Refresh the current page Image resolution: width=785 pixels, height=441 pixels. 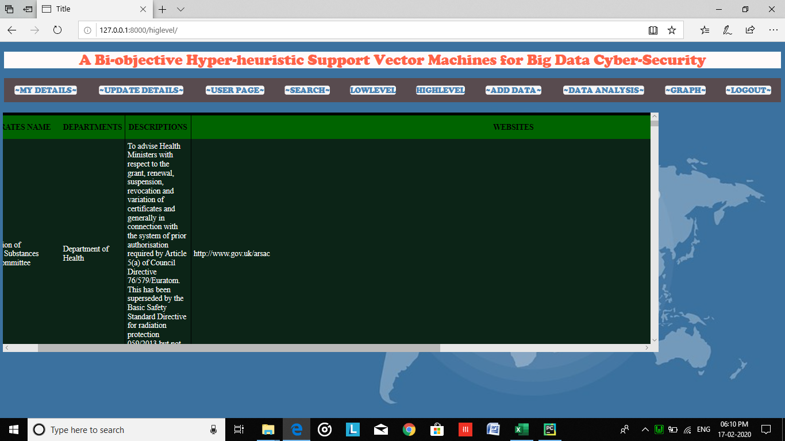[x=57, y=30]
